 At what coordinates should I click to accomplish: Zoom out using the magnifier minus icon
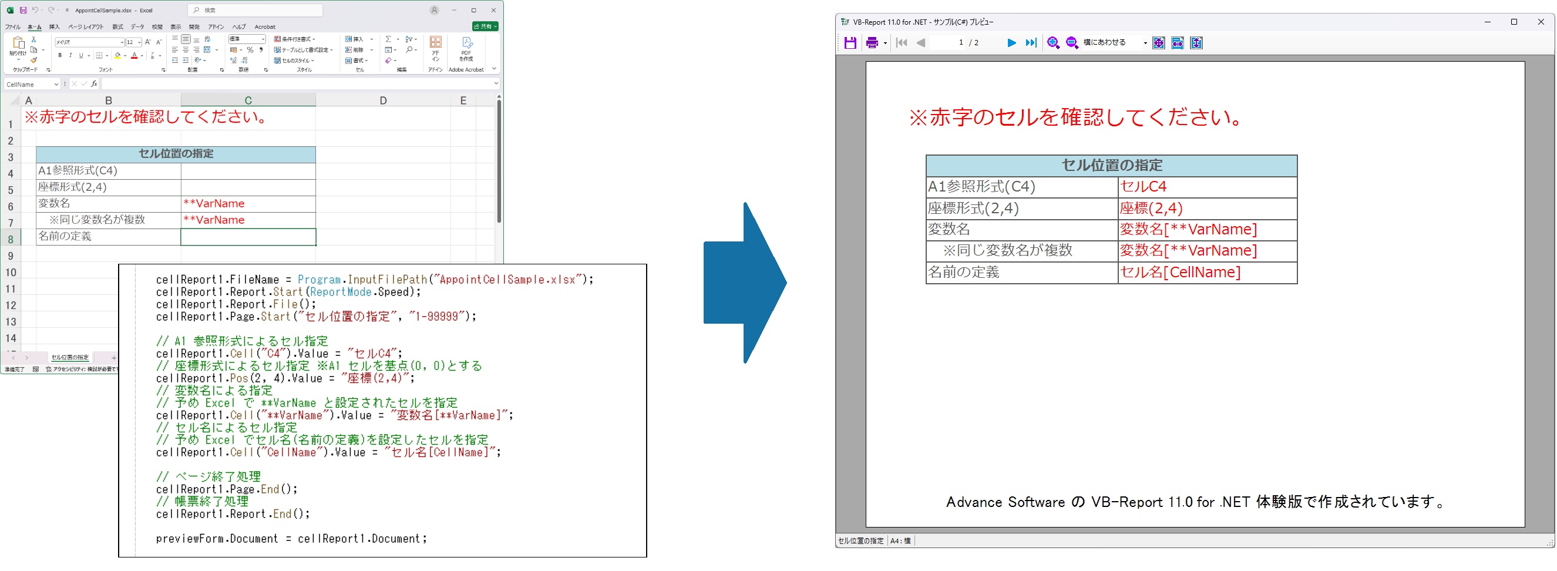click(x=1072, y=43)
